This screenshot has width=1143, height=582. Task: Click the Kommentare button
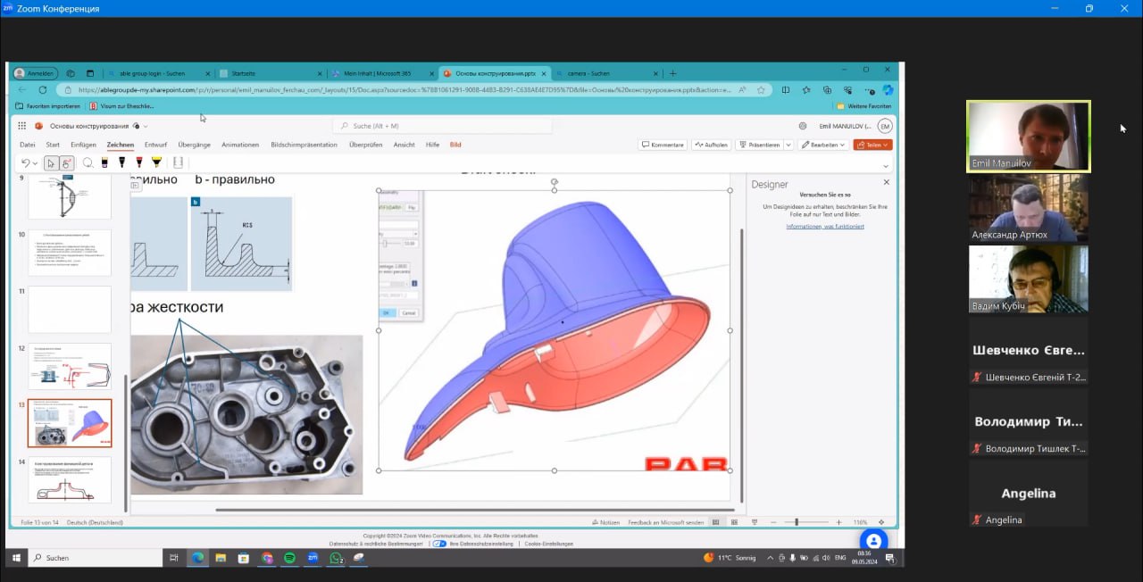[662, 145]
